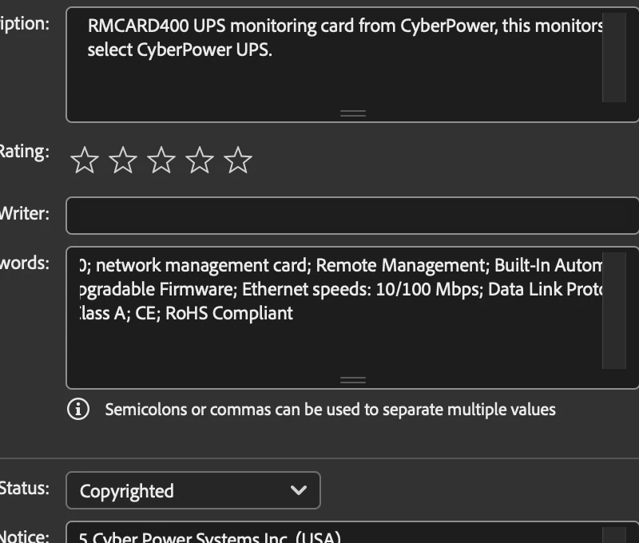This screenshot has height=543, width=639.
Task: Set rating to three stars
Action: pyautogui.click(x=161, y=160)
